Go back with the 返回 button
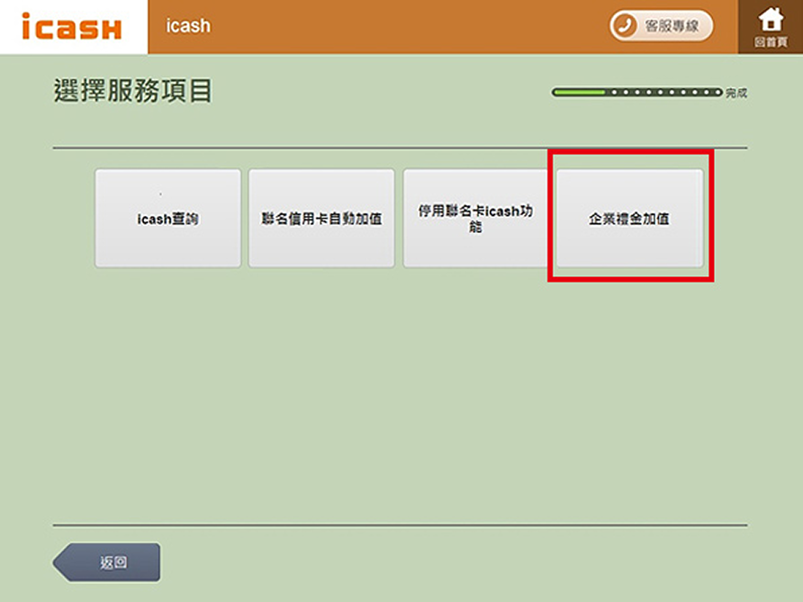 click(x=107, y=562)
